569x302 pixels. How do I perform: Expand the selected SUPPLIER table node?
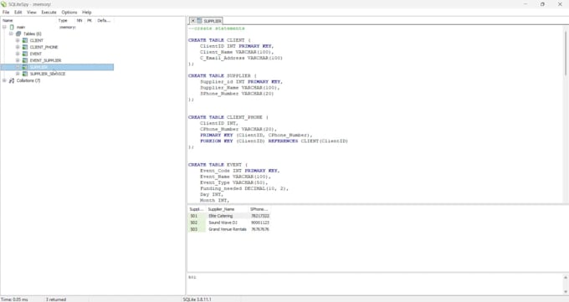18,67
